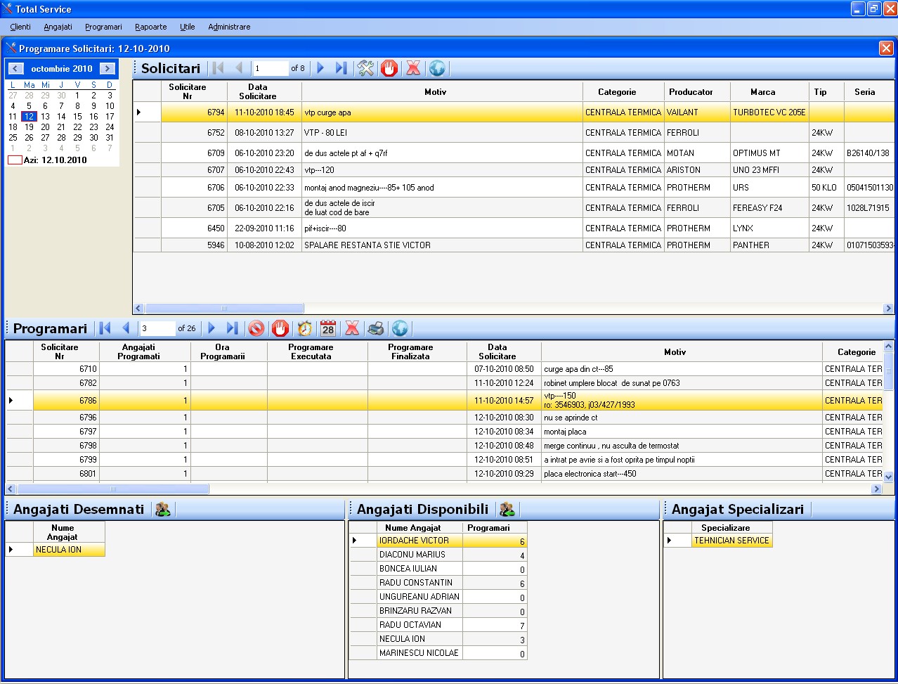The width and height of the screenshot is (898, 684).
Task: Go to next record in Solicitari toolbar
Action: (x=320, y=68)
